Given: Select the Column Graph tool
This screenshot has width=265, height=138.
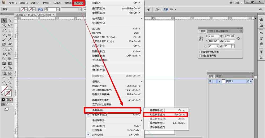Looking at the screenshot, I should pyautogui.click(x=10, y=73).
